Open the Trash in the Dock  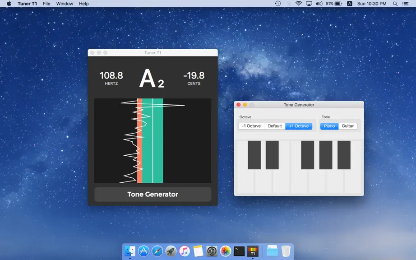click(286, 251)
